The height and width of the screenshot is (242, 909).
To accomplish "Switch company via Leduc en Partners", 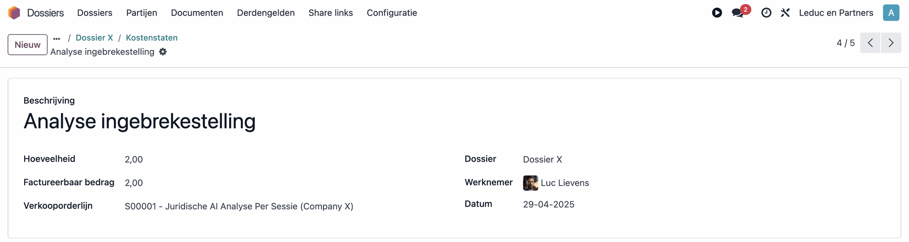I will [836, 13].
